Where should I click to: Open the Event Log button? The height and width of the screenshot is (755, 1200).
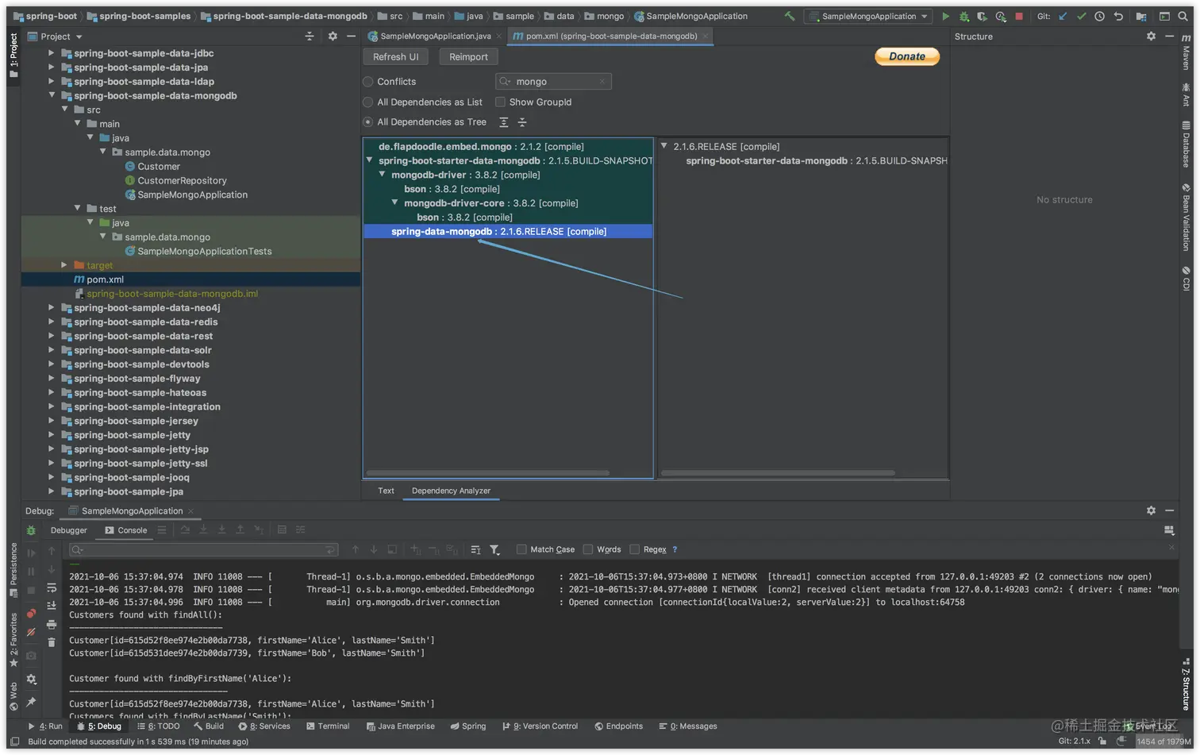coord(1148,726)
